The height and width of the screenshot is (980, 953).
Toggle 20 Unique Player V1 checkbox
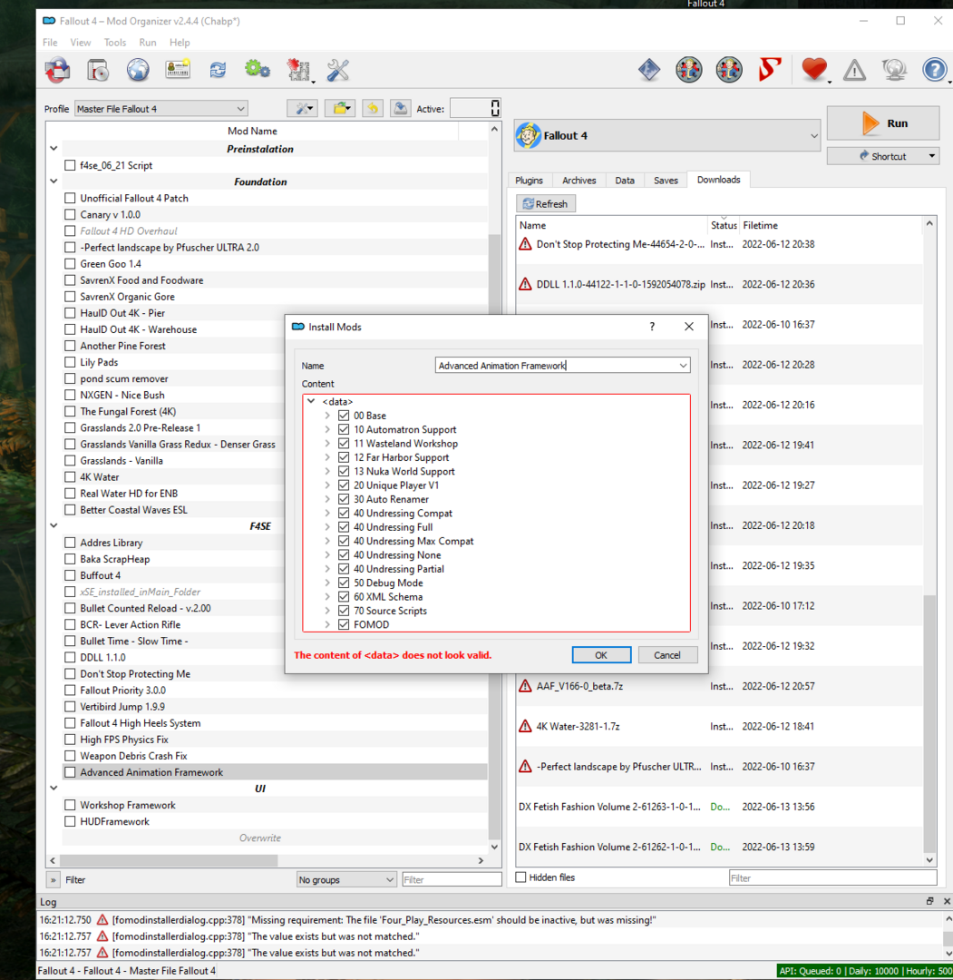[344, 485]
